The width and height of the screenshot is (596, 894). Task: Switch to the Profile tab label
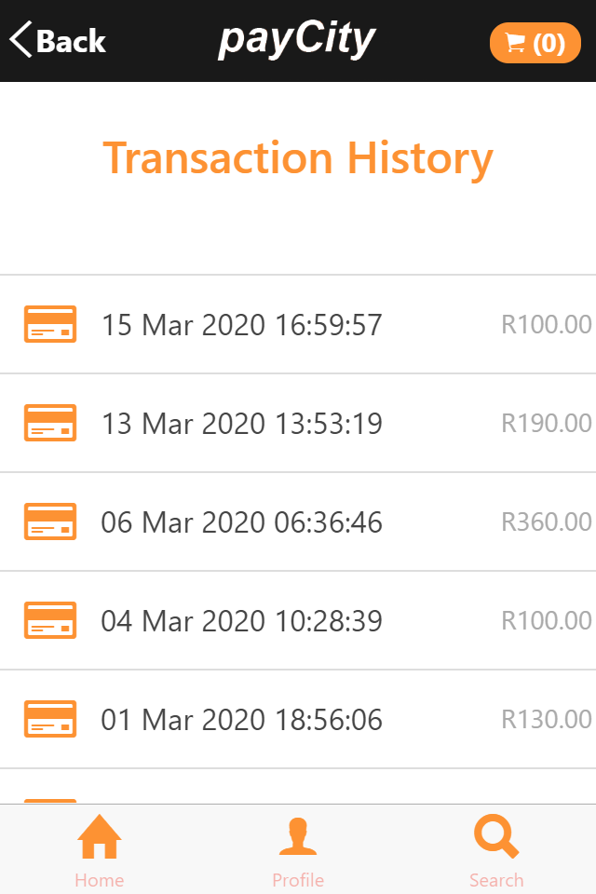[x=298, y=880]
